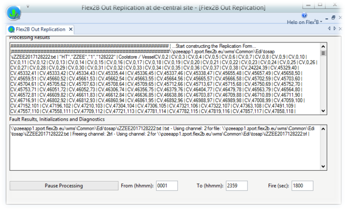The width and height of the screenshot is (346, 210).
Task: Click the Flex2B icon on the tab
Action: [11, 29]
